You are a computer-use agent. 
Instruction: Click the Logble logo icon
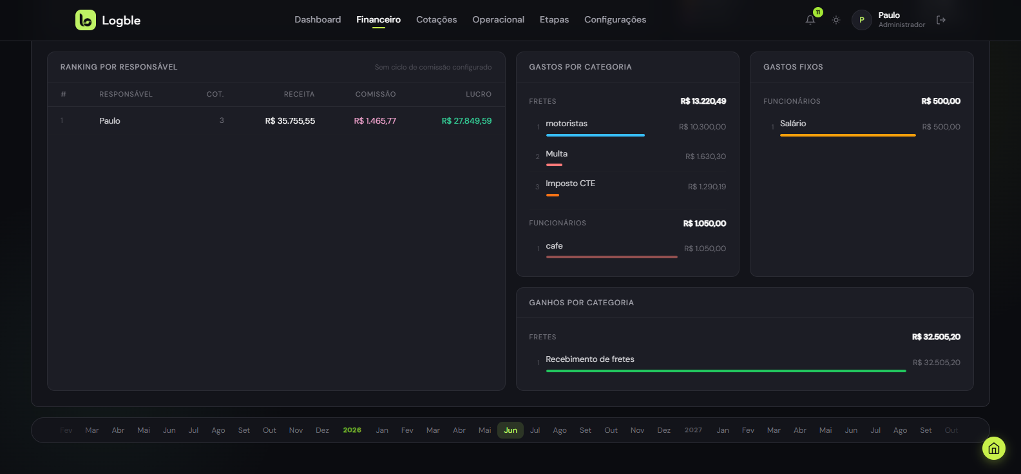tap(86, 20)
